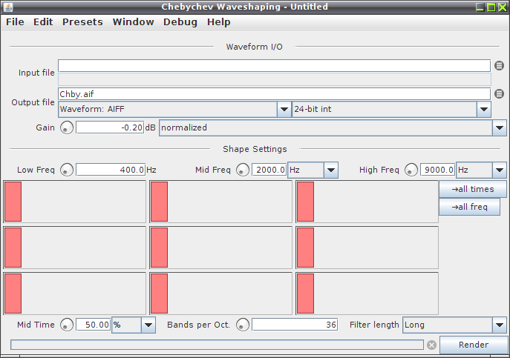Screen dimensions: 510x358
Task: Click the Mid Time knob
Action: point(67,325)
